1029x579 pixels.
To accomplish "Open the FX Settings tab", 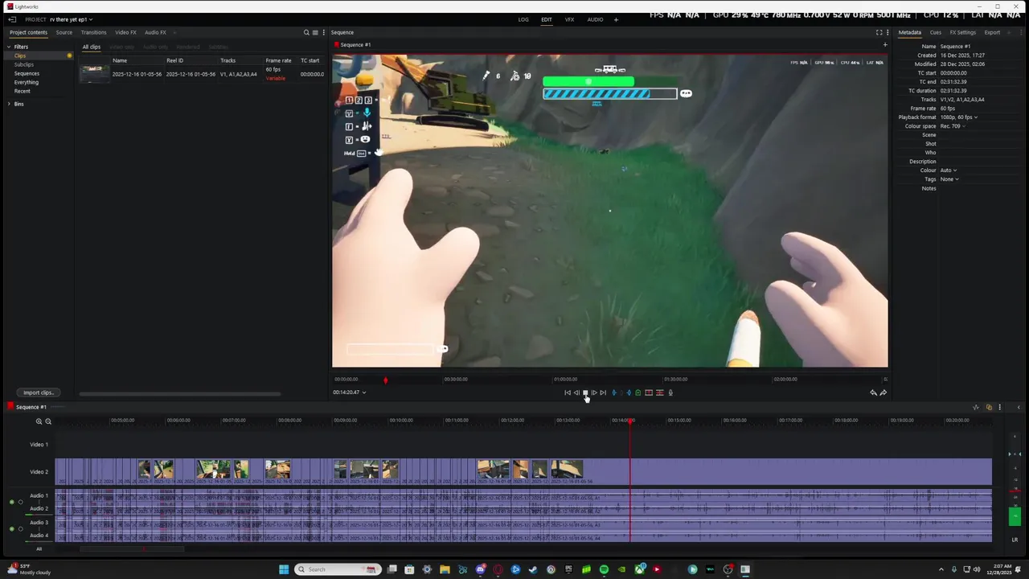I will 962,32.
